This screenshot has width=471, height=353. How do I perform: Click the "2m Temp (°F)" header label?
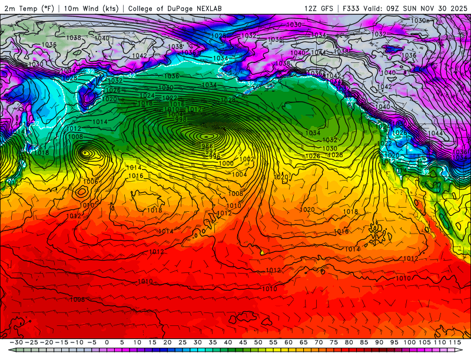pos(29,8)
